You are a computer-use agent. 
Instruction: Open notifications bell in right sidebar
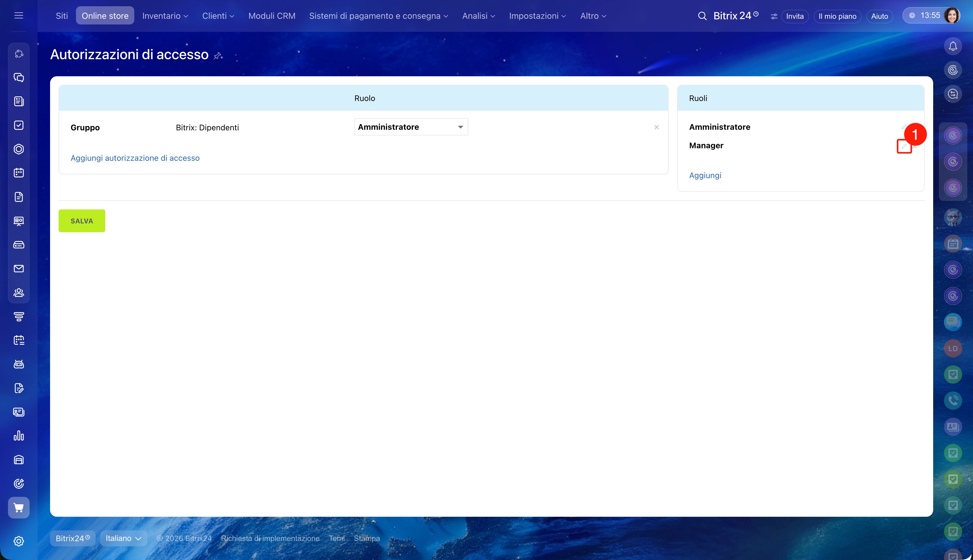(953, 46)
